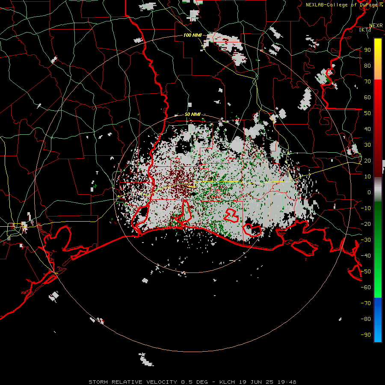
Task: Click the -10 value on the velocity scale
Action: (366, 208)
